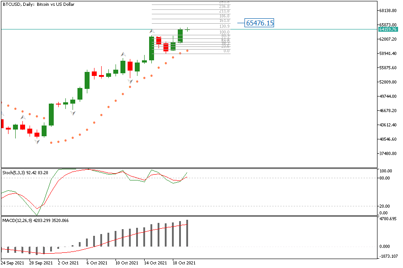The height and width of the screenshot is (268, 403).
Task: Click the 100.00 Stochastic scale value
Action: pos(386,171)
